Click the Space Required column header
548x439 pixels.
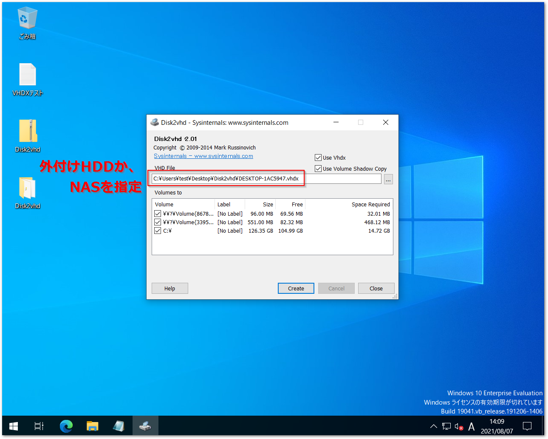[x=349, y=204]
